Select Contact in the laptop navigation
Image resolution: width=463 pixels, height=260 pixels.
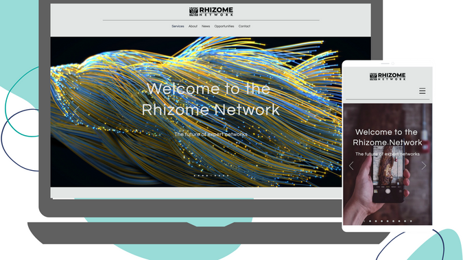click(x=244, y=26)
